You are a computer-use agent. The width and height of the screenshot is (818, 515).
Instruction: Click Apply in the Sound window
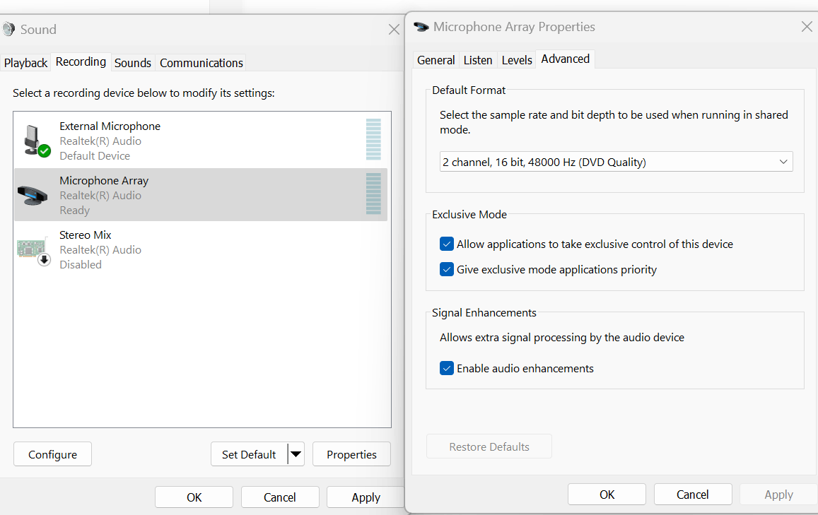366,497
